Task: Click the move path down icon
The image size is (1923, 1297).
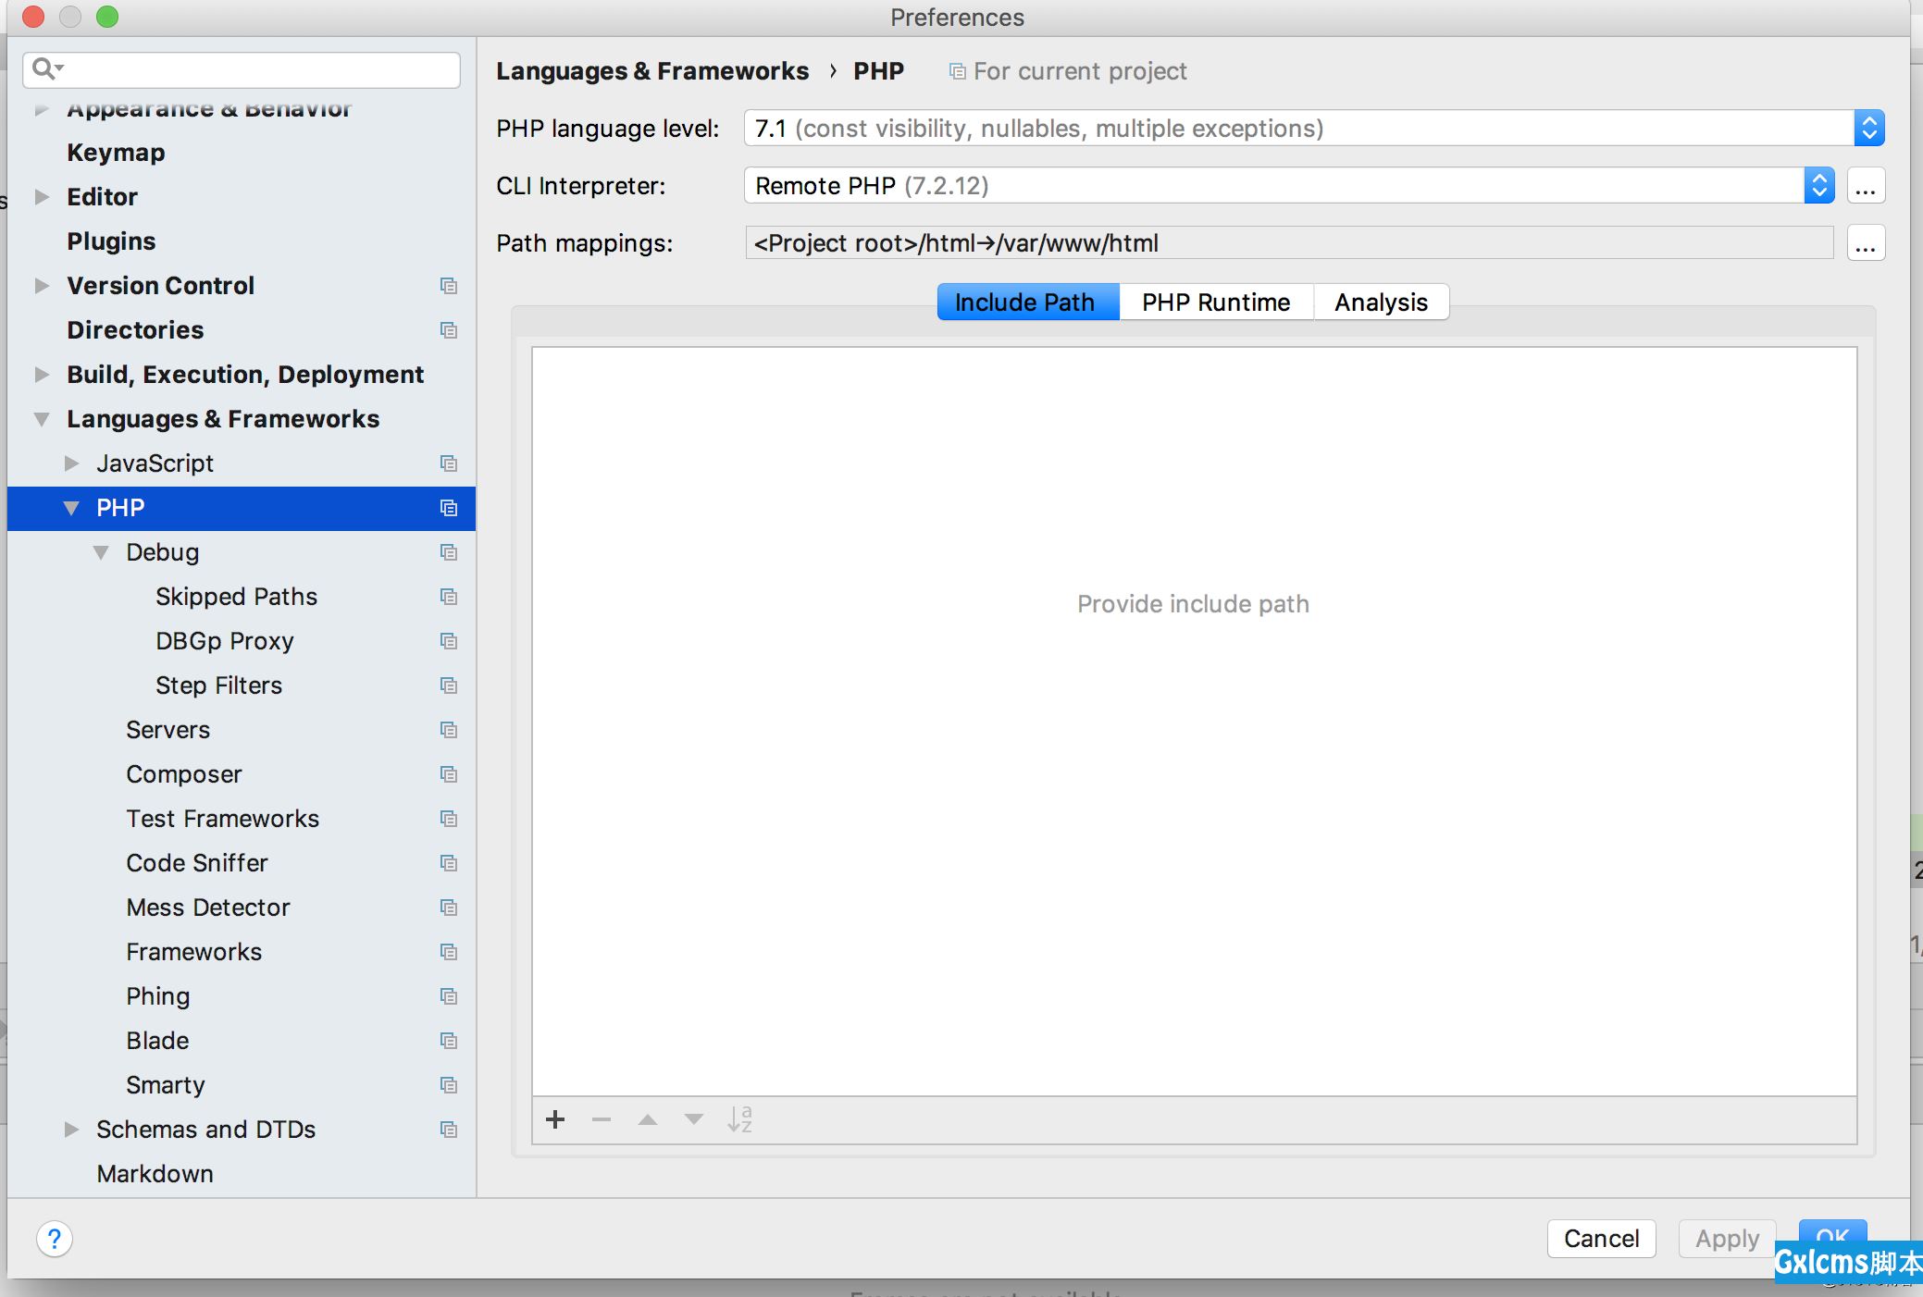Action: 692,1119
